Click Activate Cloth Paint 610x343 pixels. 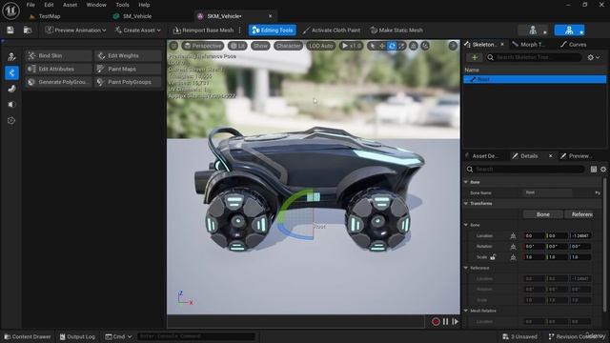pos(332,30)
